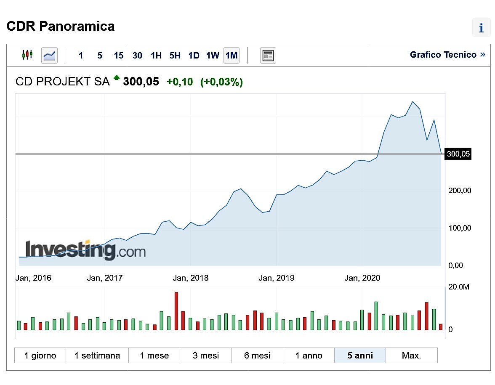Screen dimensions: 495x385
Task: Open the Grafico Tecnico link
Action: point(443,55)
